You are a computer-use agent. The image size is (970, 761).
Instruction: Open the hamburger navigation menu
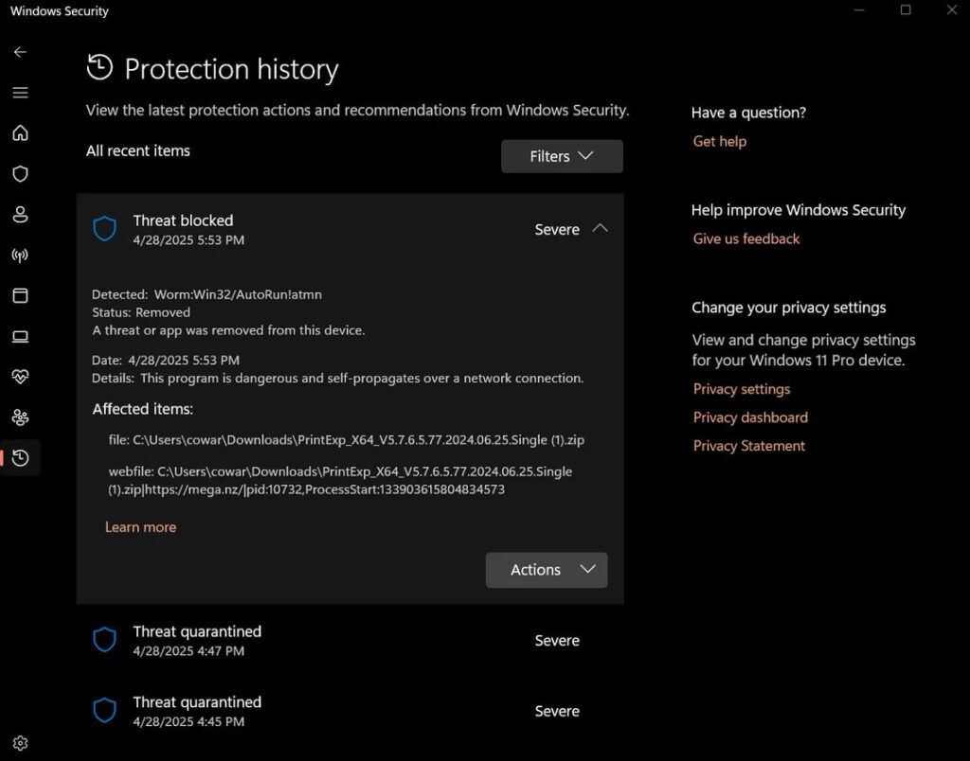tap(20, 93)
